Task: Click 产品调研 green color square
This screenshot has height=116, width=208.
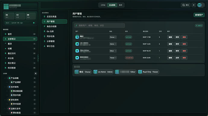Action: click(12, 82)
